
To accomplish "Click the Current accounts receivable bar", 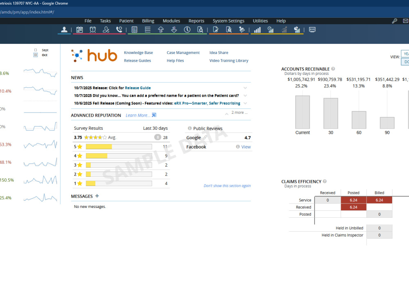I will 303,112.
